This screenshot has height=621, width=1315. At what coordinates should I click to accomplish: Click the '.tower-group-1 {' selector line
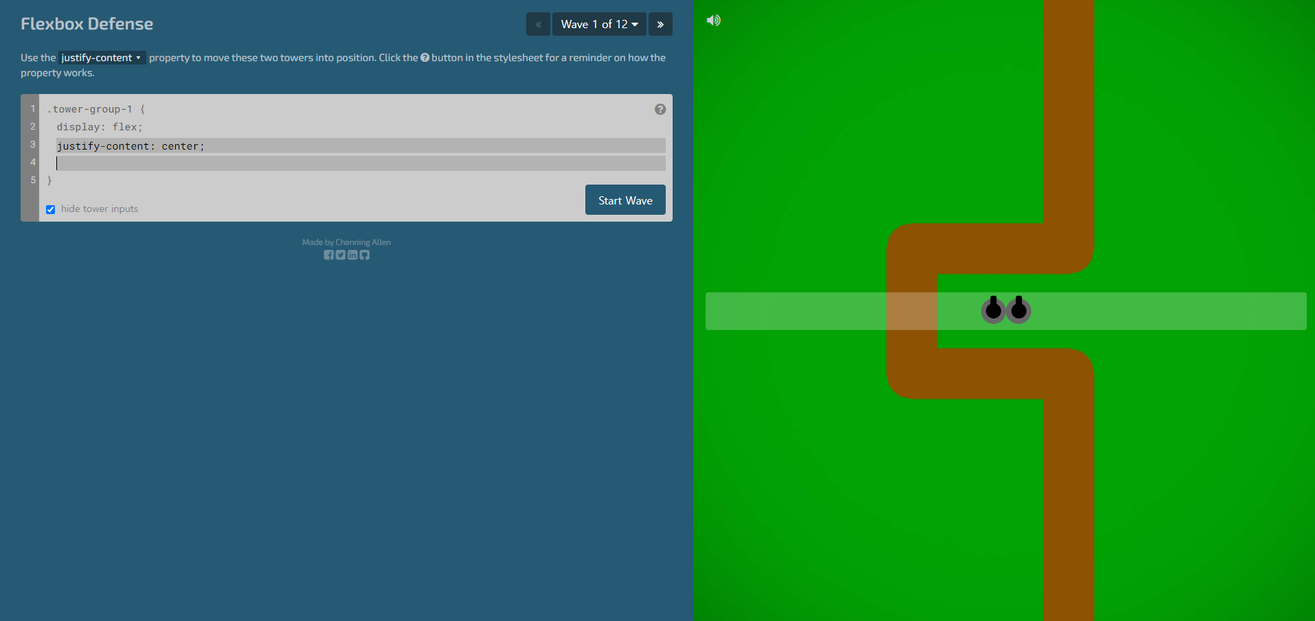point(96,109)
